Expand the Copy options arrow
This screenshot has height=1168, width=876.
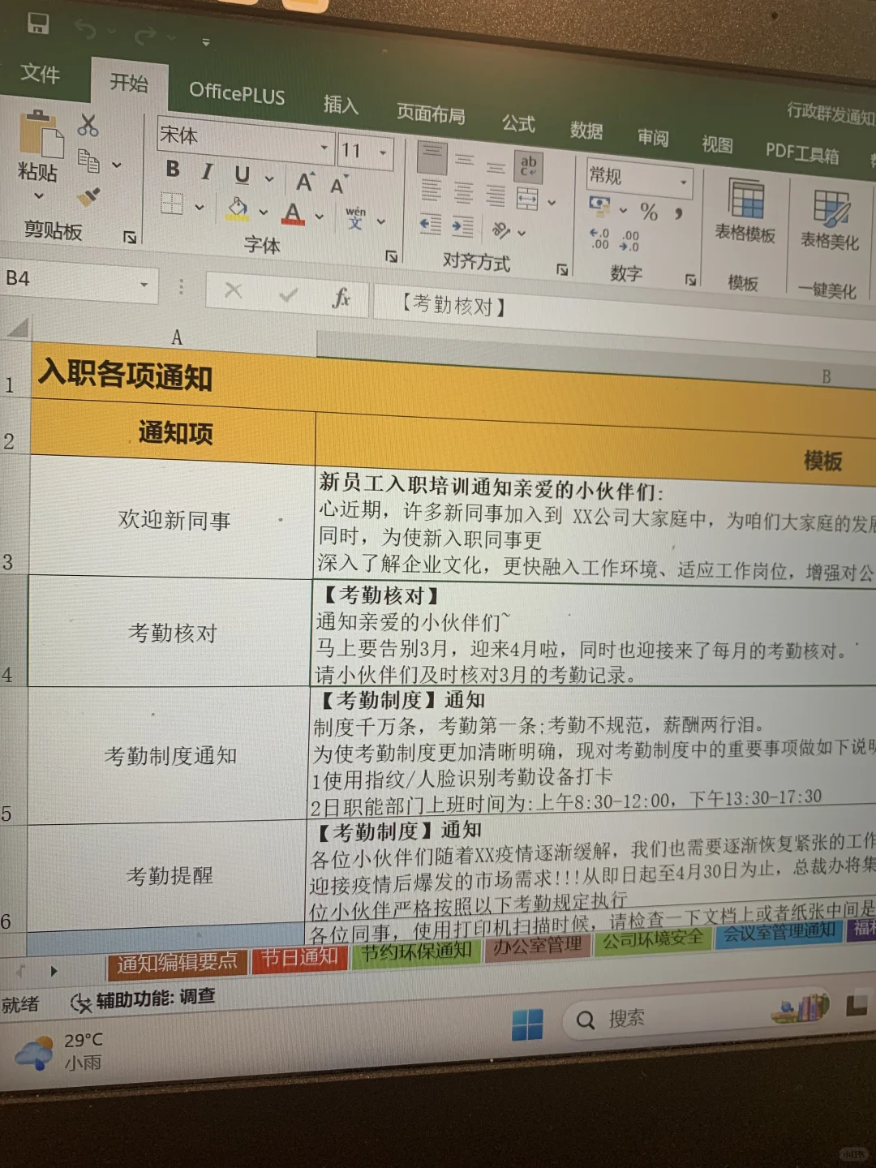tap(117, 165)
